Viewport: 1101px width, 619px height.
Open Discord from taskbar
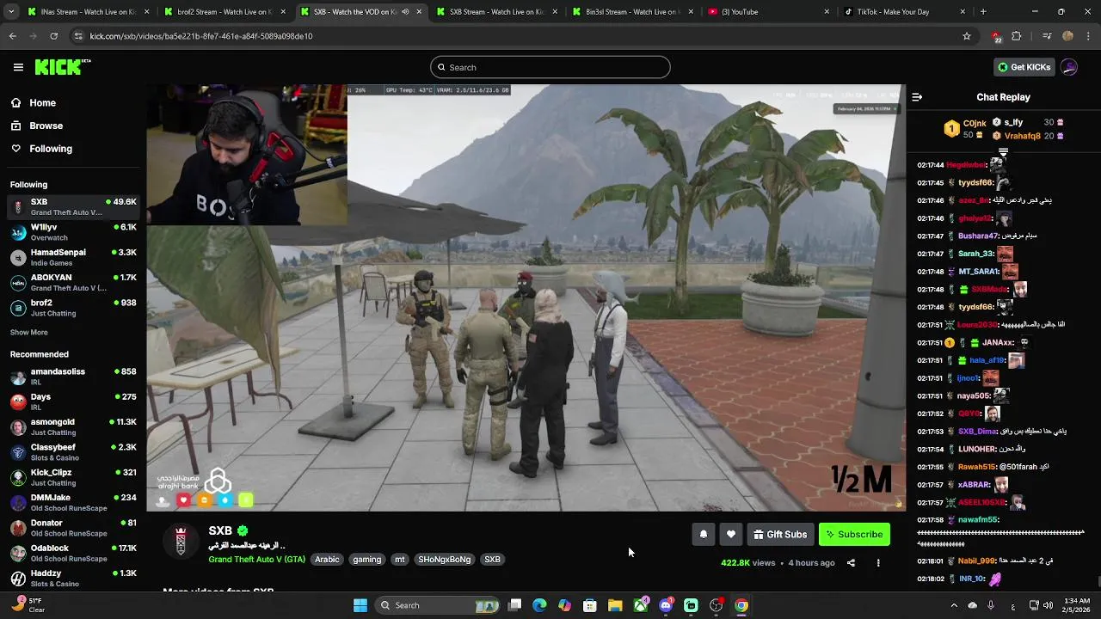[x=666, y=605]
